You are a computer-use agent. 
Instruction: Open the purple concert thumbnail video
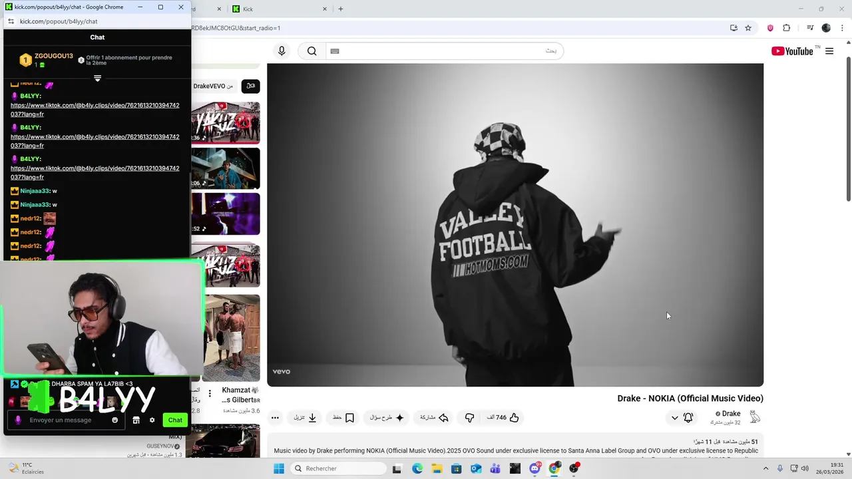tap(226, 214)
